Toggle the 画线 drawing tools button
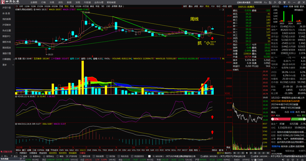The height and width of the screenshot is (161, 306). click(207, 6)
